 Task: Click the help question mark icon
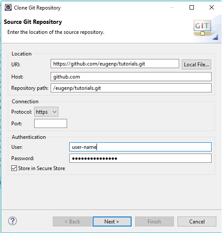13,221
